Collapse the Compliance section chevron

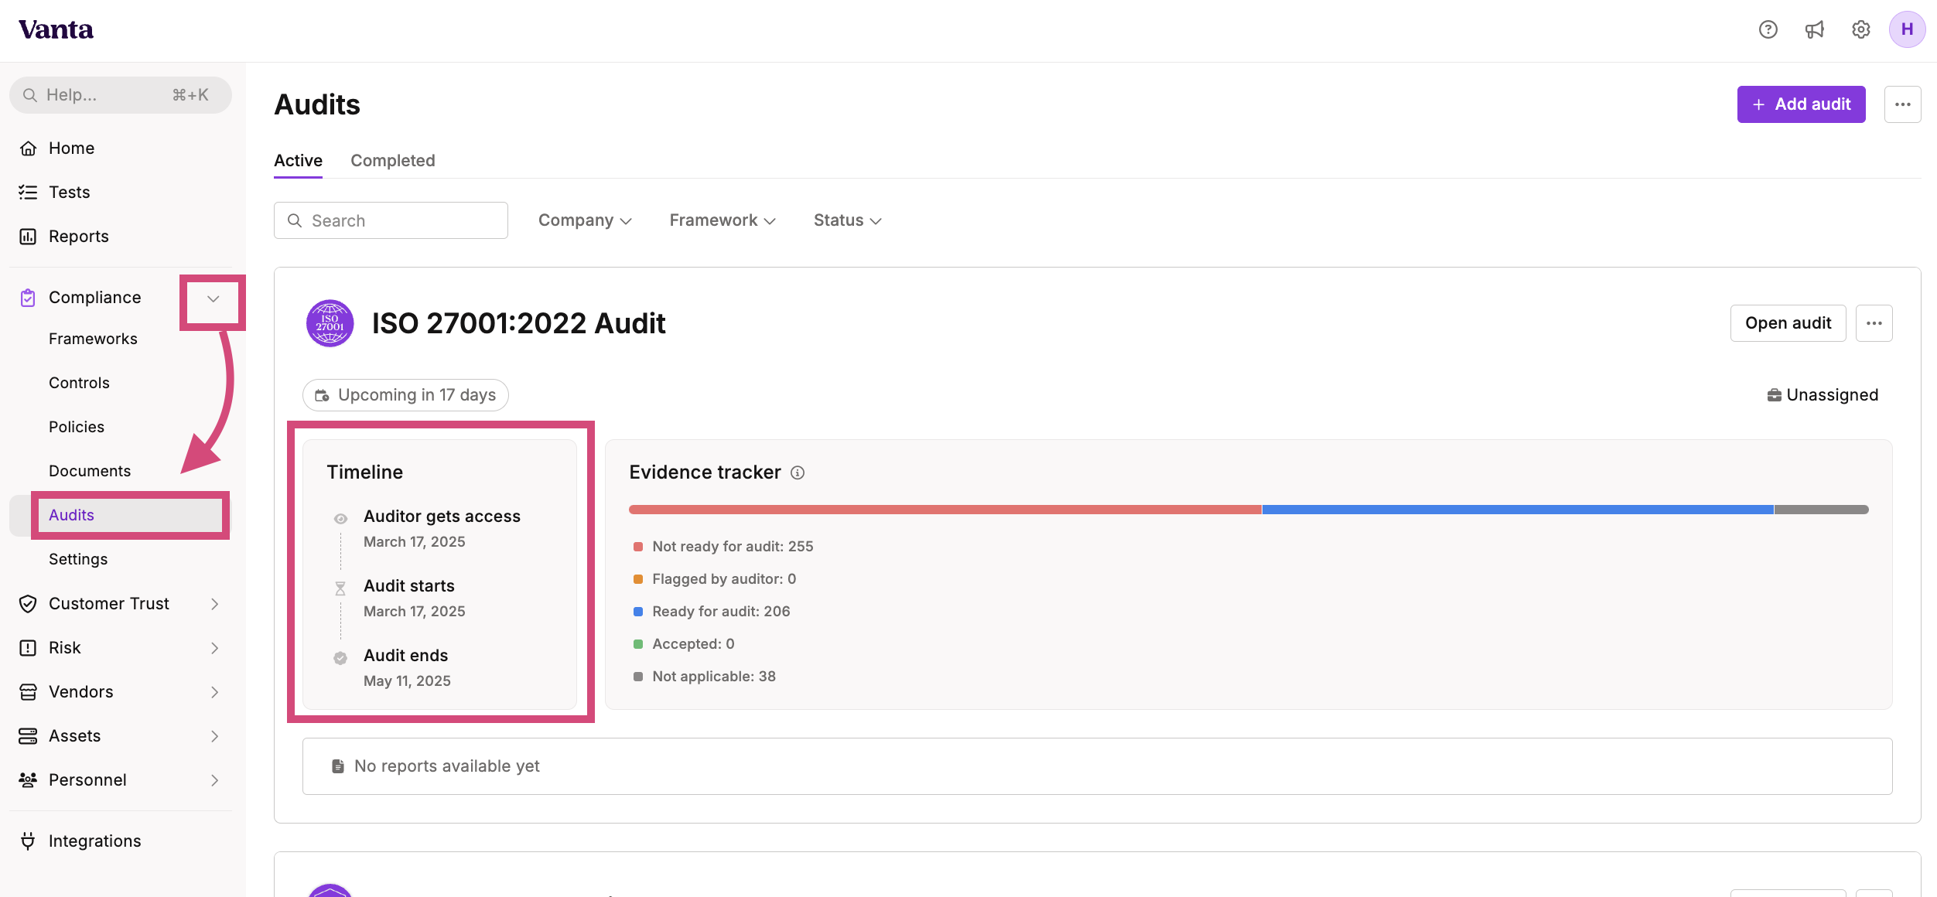pos(214,298)
